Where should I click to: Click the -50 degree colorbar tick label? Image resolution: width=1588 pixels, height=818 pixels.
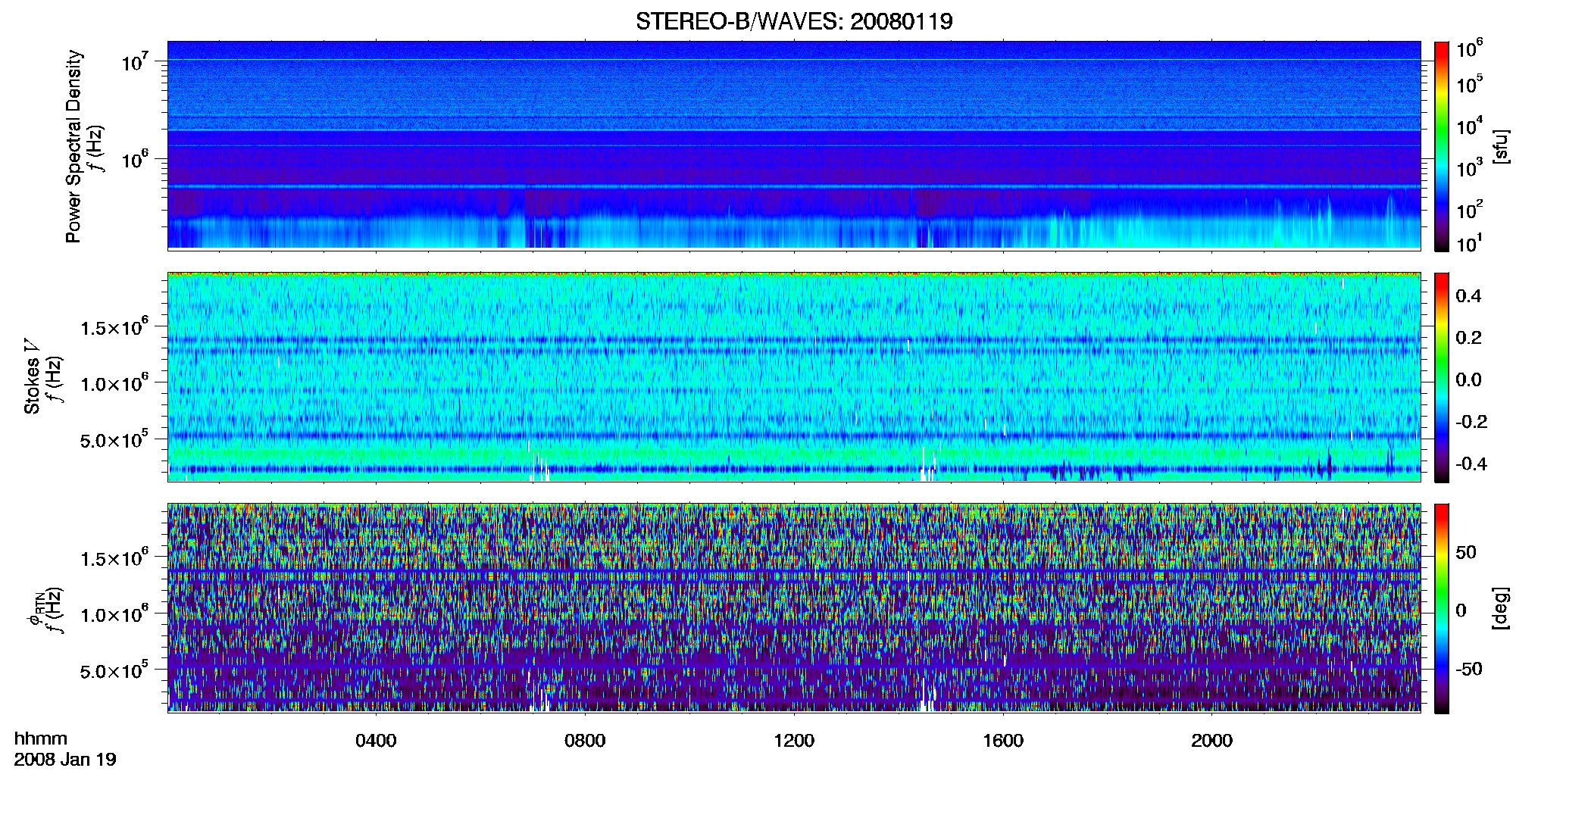coord(1469,669)
